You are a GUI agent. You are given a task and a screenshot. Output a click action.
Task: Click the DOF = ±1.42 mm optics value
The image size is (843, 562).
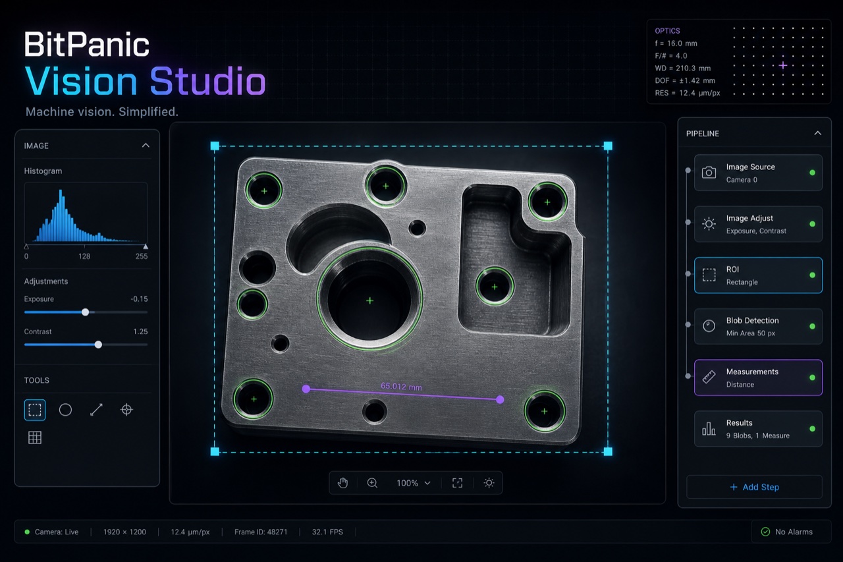[x=686, y=80]
